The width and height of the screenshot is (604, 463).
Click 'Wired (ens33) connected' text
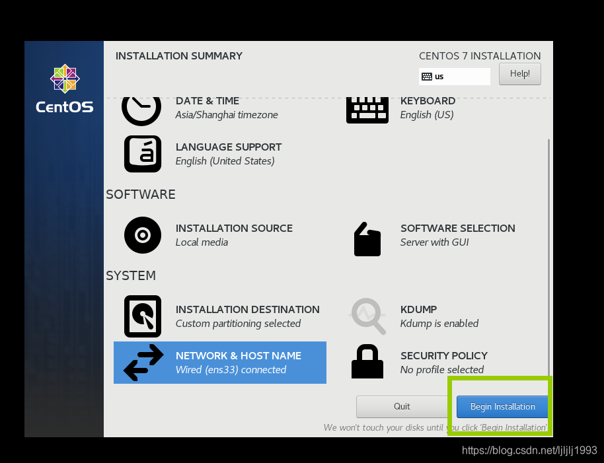[231, 370]
